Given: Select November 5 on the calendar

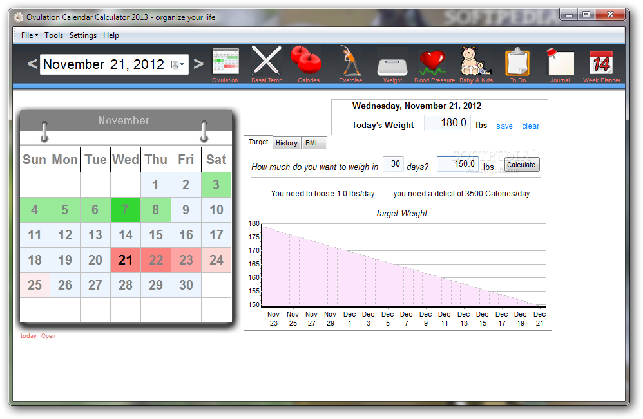Looking at the screenshot, I should coord(65,210).
